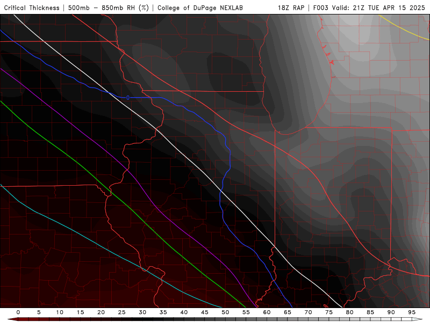
Task: Click the 0 value on the color scale
Action: tap(18, 312)
